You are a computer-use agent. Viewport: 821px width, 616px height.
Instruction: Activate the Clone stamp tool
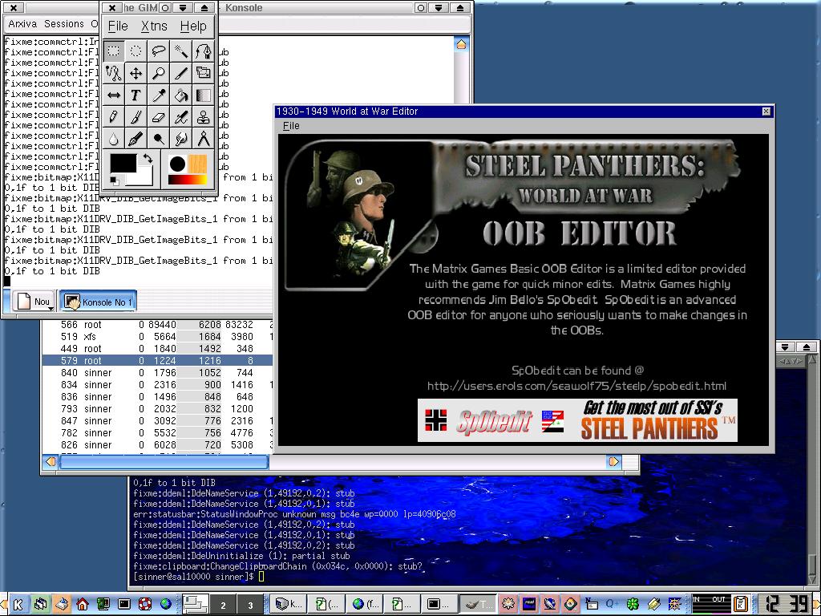click(204, 117)
